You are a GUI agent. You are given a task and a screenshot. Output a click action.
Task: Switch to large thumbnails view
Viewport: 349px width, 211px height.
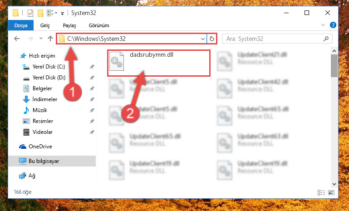coord(331,192)
